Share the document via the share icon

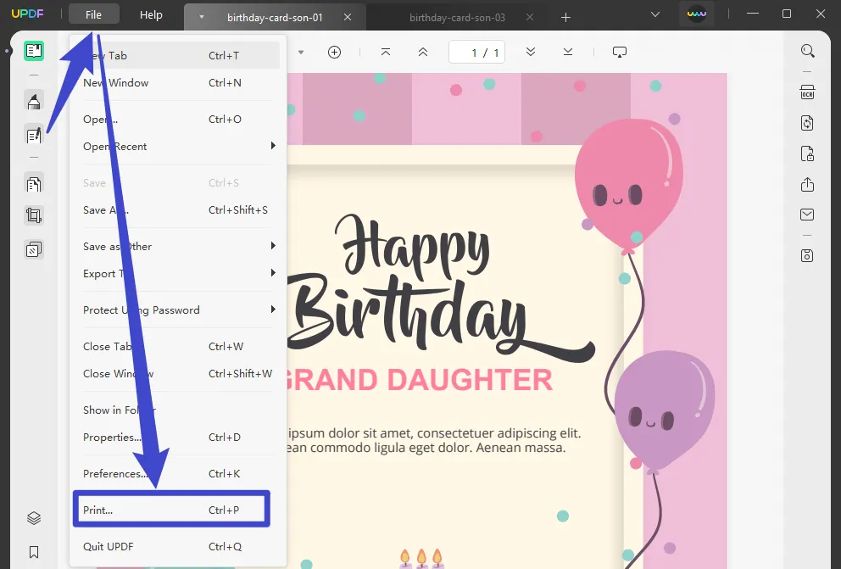(x=807, y=183)
